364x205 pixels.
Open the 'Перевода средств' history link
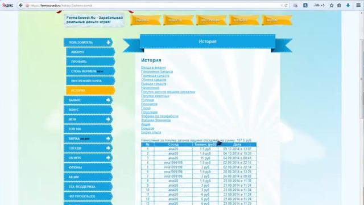click(155, 76)
